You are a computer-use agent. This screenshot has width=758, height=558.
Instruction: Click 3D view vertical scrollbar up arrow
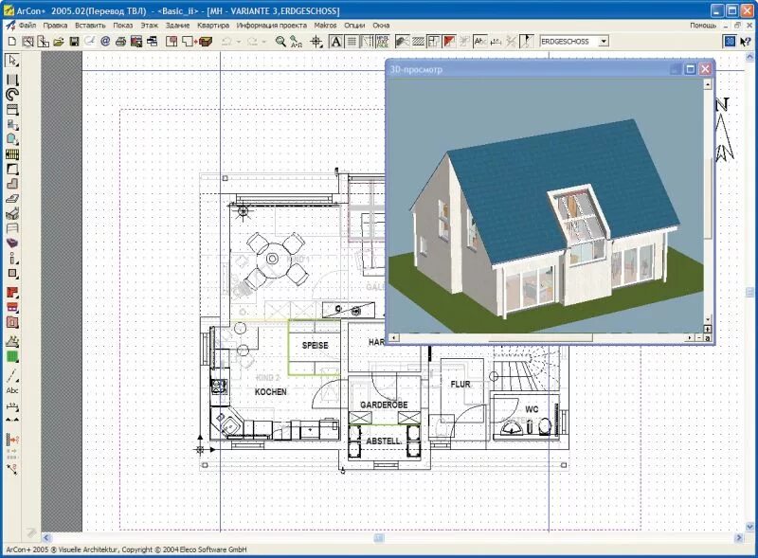pyautogui.click(x=708, y=84)
